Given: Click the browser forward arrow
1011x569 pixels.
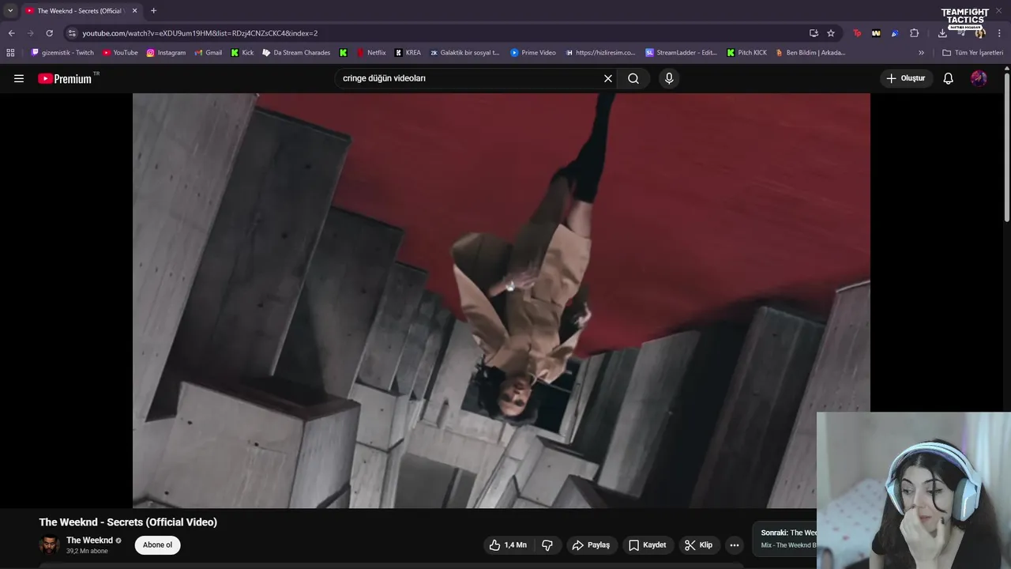Looking at the screenshot, I should point(30,33).
